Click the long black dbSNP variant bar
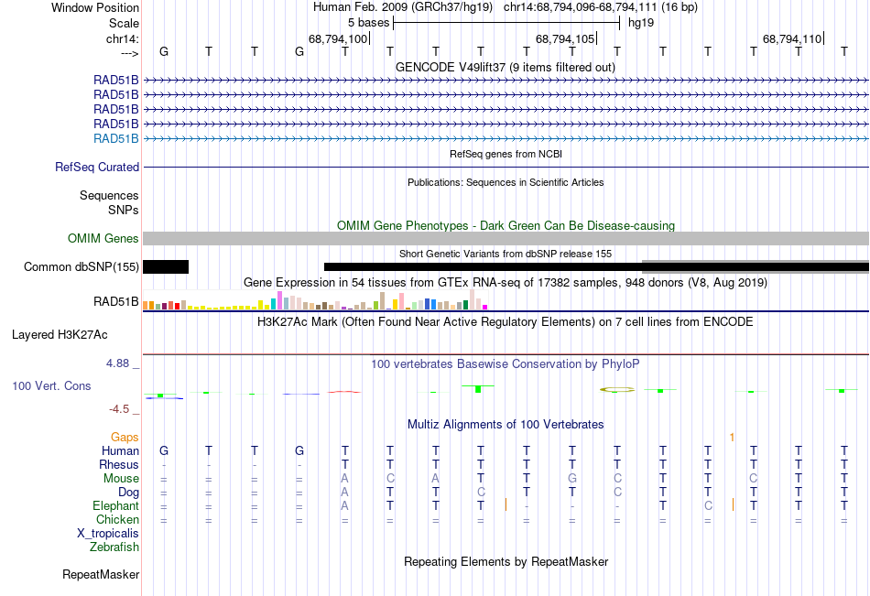The height and width of the screenshot is (596, 870). pos(596,267)
